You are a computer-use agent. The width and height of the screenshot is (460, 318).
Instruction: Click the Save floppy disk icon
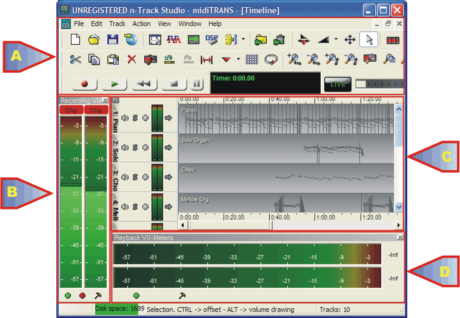113,40
